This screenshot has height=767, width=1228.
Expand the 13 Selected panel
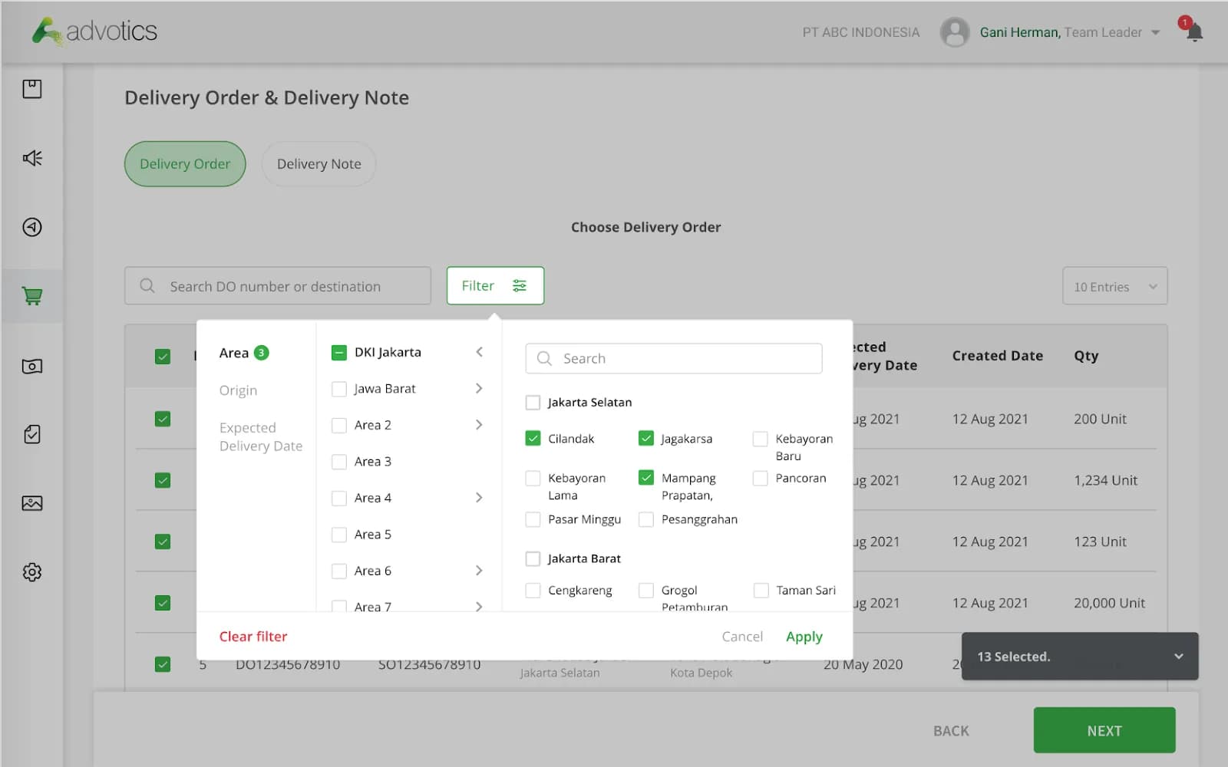[1178, 657]
